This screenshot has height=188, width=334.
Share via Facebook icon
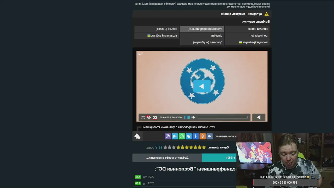tap(195, 136)
